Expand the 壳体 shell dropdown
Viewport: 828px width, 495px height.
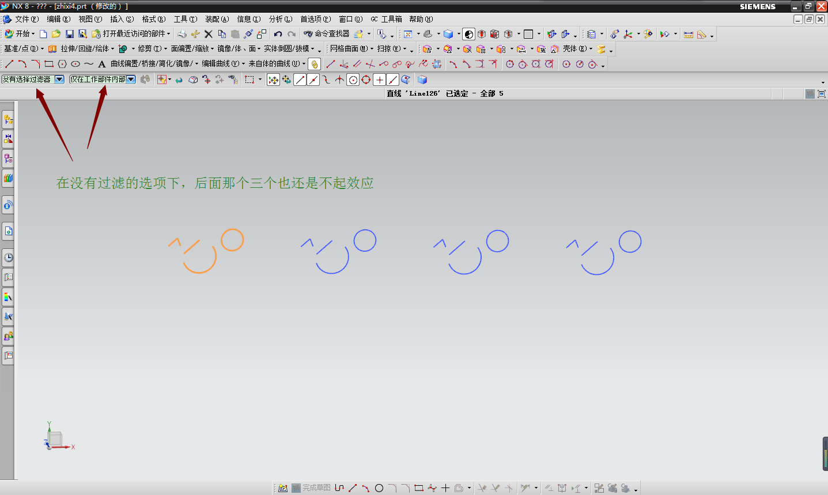click(577, 49)
